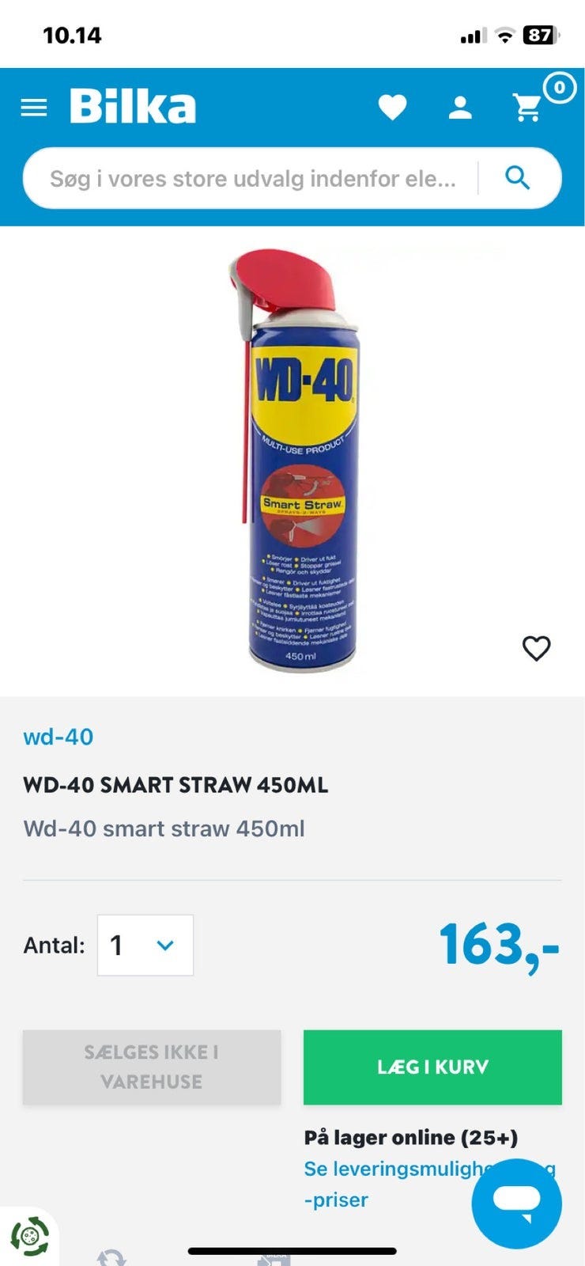585x1266 pixels.
Task: Tap the Bilka logo
Action: tap(133, 107)
